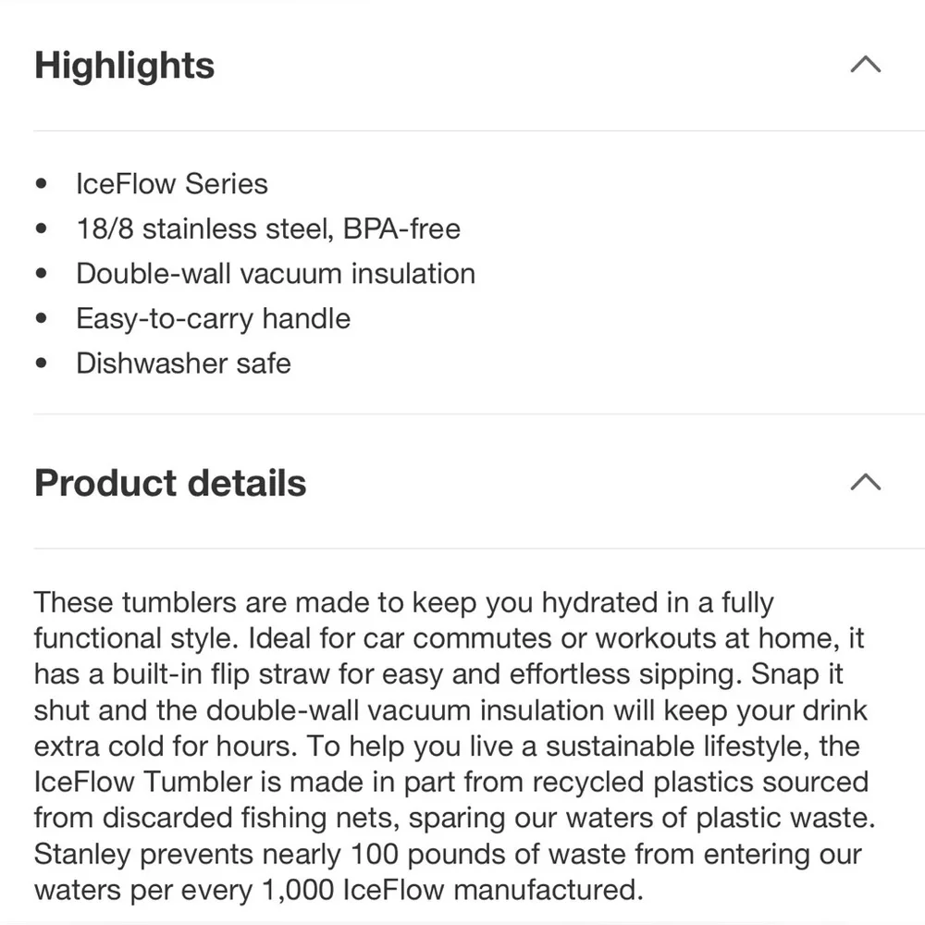Image resolution: width=925 pixels, height=925 pixels.
Task: Select the Highlights section heading
Action: (124, 65)
